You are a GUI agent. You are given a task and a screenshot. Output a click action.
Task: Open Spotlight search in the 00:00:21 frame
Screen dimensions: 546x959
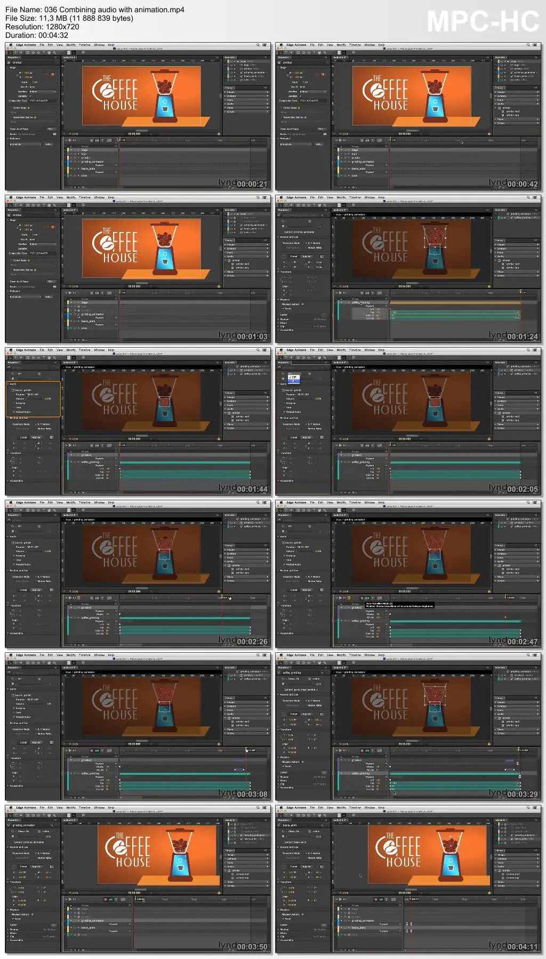(258, 45)
